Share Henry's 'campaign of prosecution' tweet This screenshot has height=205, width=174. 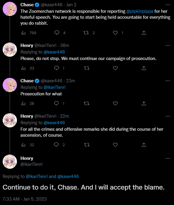pyautogui.click(x=144, y=68)
